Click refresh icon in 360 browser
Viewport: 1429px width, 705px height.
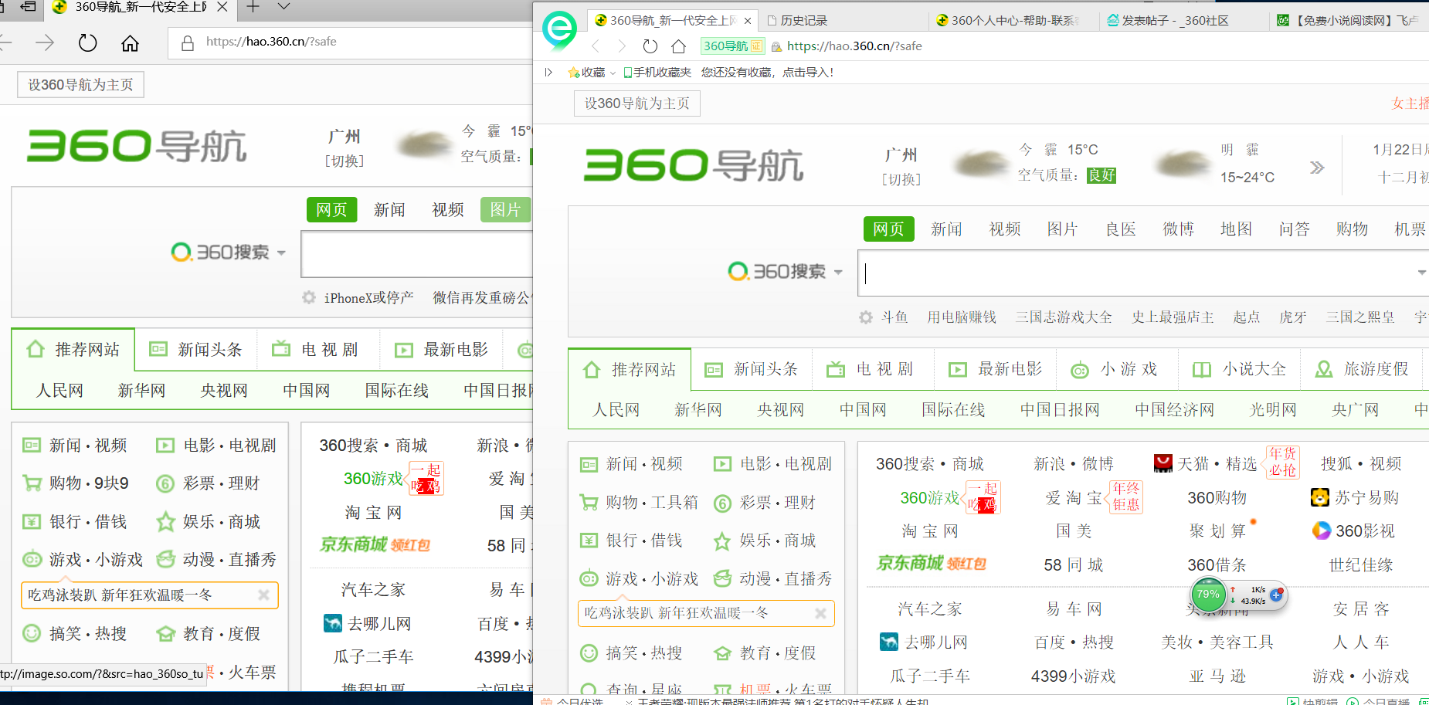coord(650,46)
